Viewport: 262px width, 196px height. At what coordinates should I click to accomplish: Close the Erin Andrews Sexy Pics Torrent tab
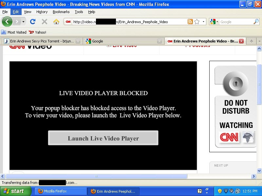click(78, 41)
